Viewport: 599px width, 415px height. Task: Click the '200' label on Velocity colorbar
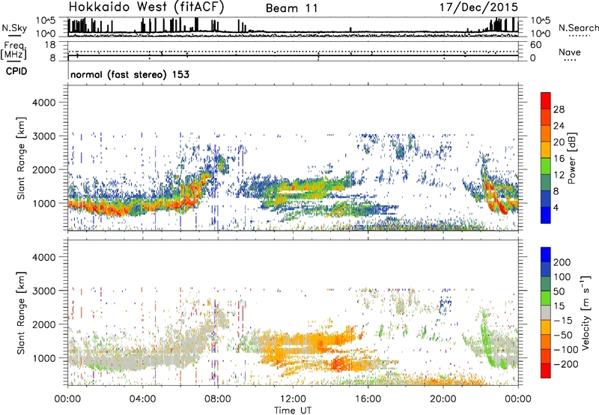point(562,262)
